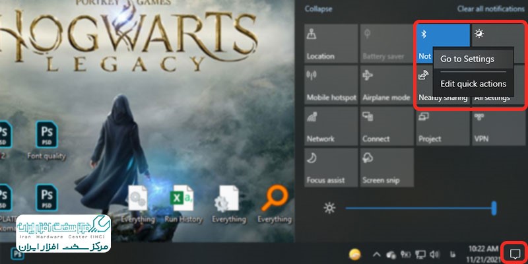Show hidden tray icons chevron
The height and width of the screenshot is (264, 528).
coord(376,254)
